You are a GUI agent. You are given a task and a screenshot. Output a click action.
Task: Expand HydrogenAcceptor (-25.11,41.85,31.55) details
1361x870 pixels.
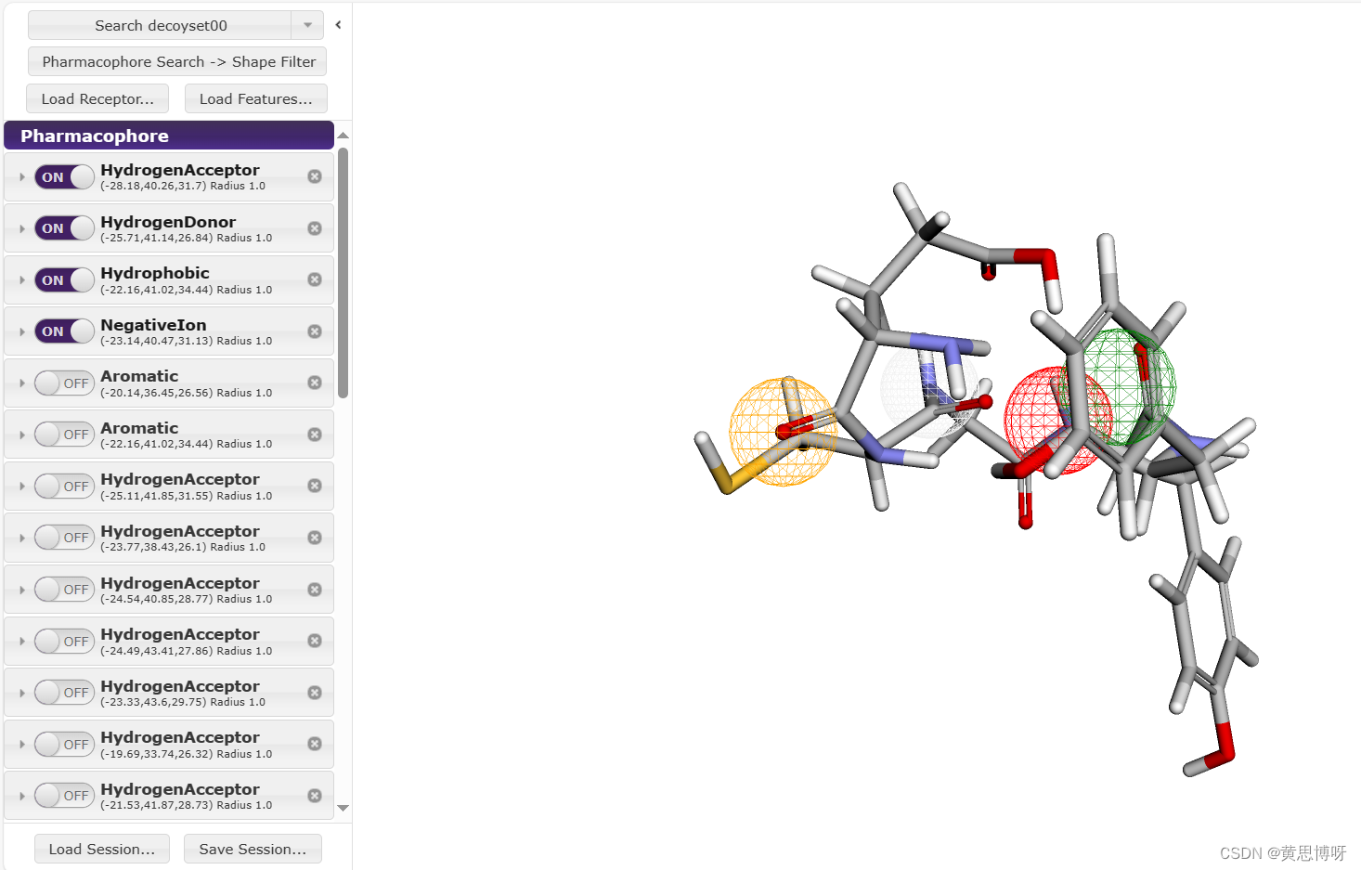(x=21, y=486)
